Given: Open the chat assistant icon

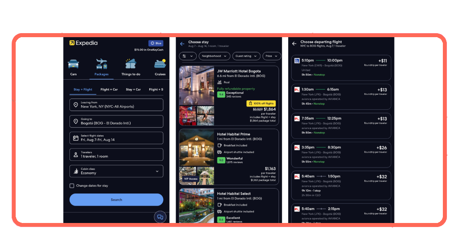Looking at the screenshot, I should [x=160, y=217].
